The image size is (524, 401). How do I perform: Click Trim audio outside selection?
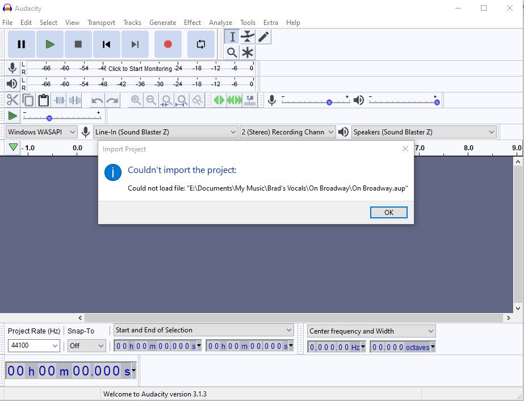59,100
